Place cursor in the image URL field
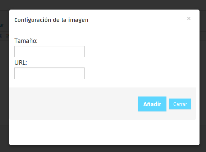This screenshot has height=152, width=206. (x=49, y=73)
